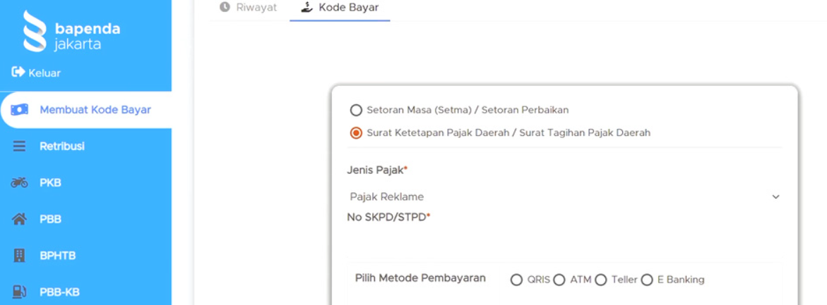Click the Bapenda Jakarta logo
Image resolution: width=827 pixels, height=305 pixels.
71,32
